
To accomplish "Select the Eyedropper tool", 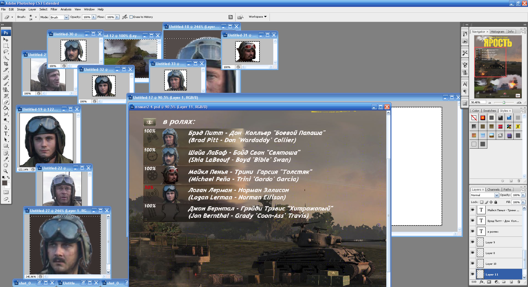I will click(6, 159).
